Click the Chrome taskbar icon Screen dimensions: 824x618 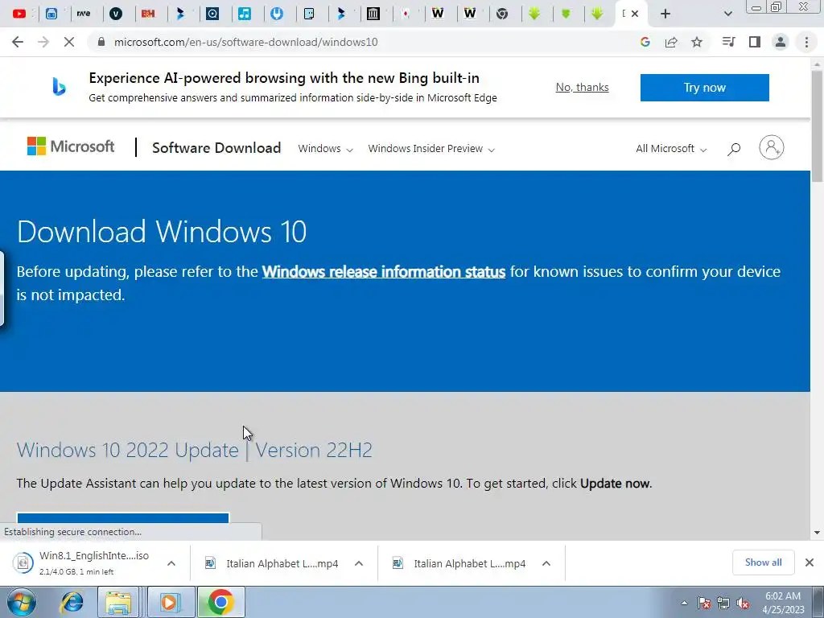220,602
